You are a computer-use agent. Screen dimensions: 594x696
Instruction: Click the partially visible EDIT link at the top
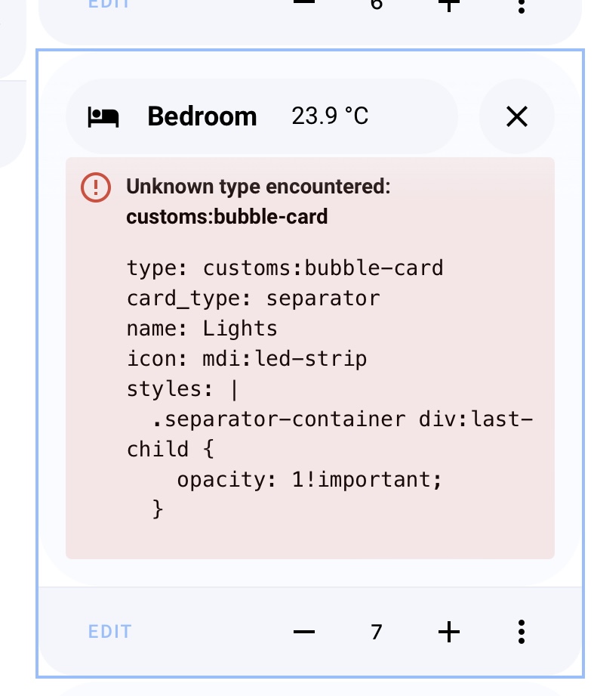pos(109,4)
